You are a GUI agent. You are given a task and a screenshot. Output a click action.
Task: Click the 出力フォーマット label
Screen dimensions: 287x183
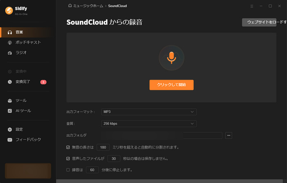click(x=80, y=112)
